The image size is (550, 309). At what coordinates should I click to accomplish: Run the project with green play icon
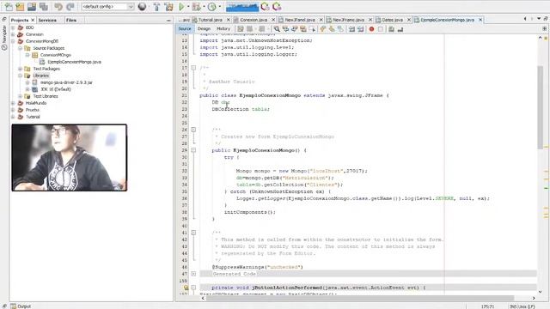click(181, 6)
